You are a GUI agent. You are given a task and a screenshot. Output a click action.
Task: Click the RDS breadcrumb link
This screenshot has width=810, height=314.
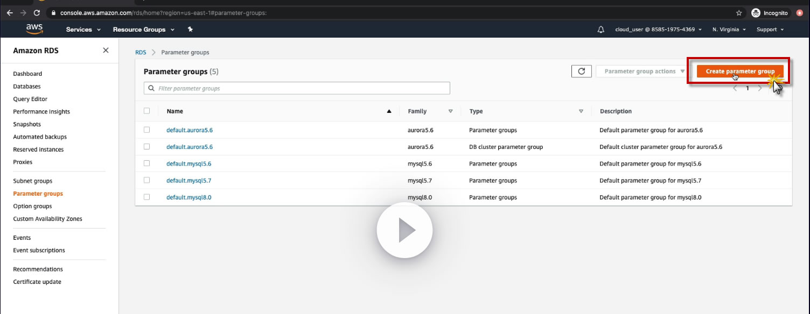(141, 52)
